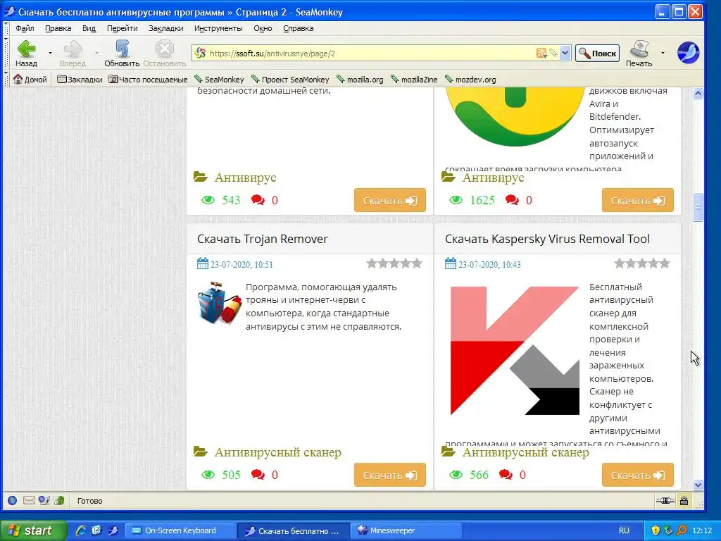Click the SeaMonkey throbber logo
Image resolution: width=721 pixels, height=541 pixels.
point(688,53)
